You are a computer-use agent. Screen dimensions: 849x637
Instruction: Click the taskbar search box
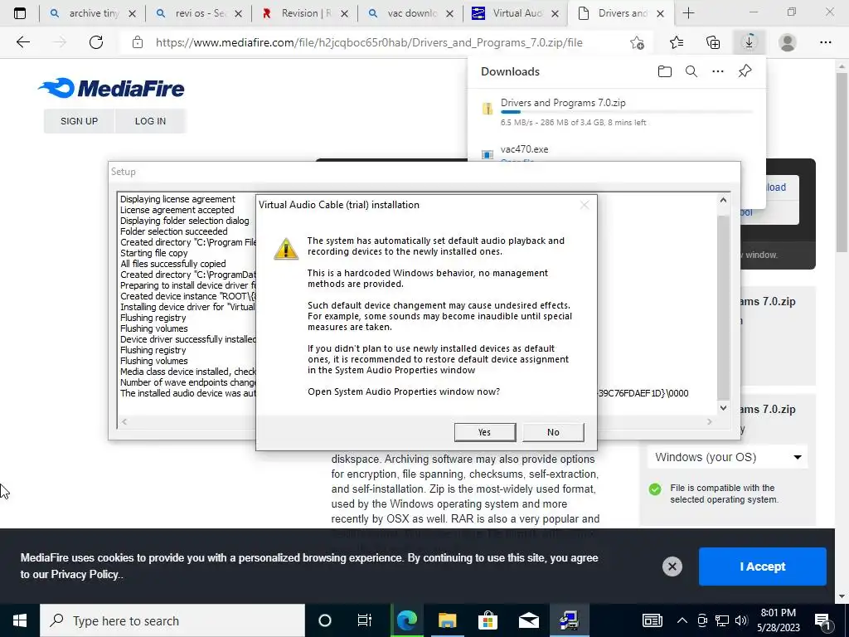click(x=172, y=620)
